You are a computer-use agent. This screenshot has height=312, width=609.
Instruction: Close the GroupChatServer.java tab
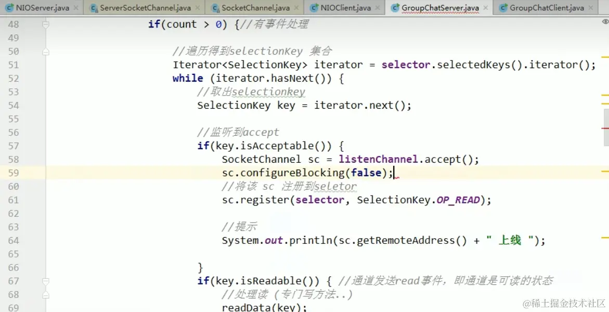click(x=486, y=8)
